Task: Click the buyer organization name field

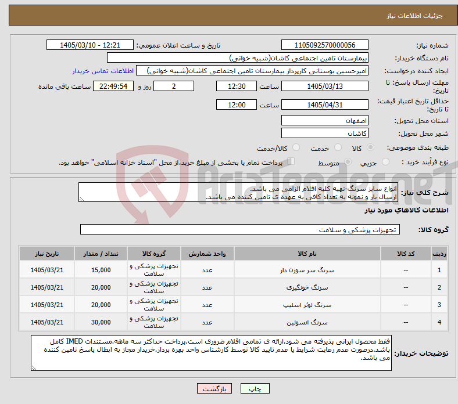Action: tap(238, 58)
